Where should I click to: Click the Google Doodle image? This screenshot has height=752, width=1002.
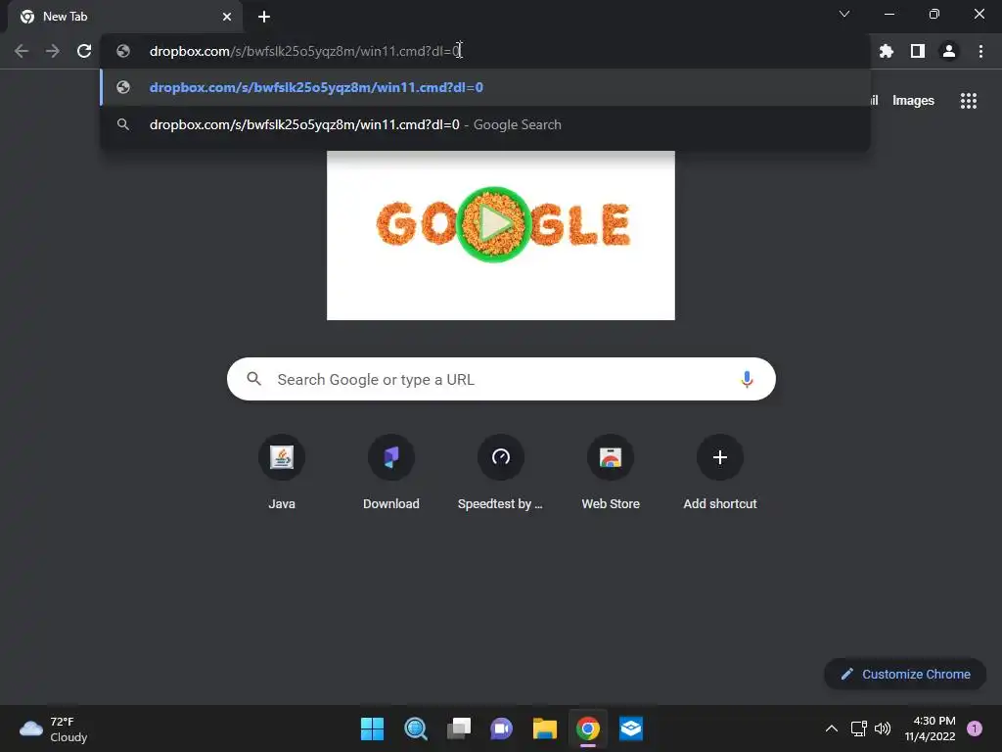[500, 235]
